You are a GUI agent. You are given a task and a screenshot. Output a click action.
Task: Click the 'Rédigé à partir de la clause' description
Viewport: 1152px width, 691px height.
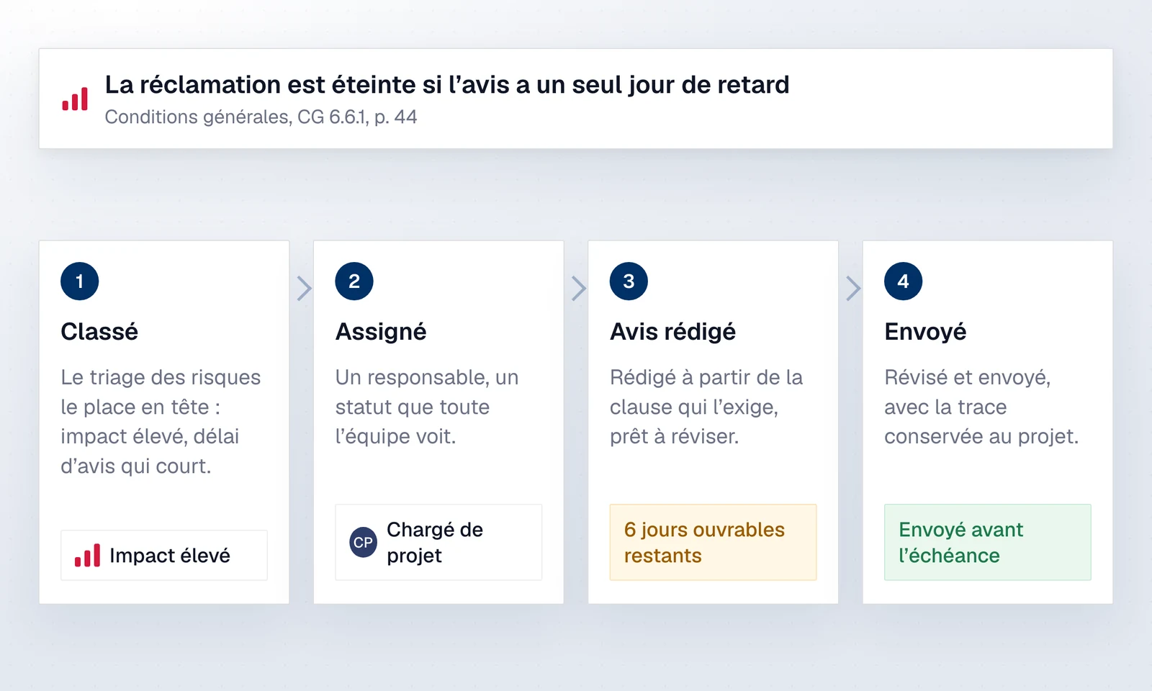[706, 407]
